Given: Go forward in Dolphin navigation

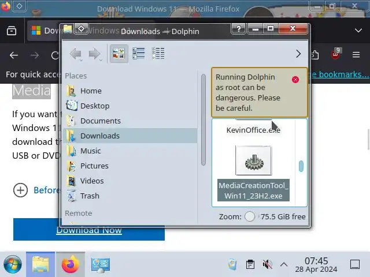Looking at the screenshot, I should (x=95, y=54).
